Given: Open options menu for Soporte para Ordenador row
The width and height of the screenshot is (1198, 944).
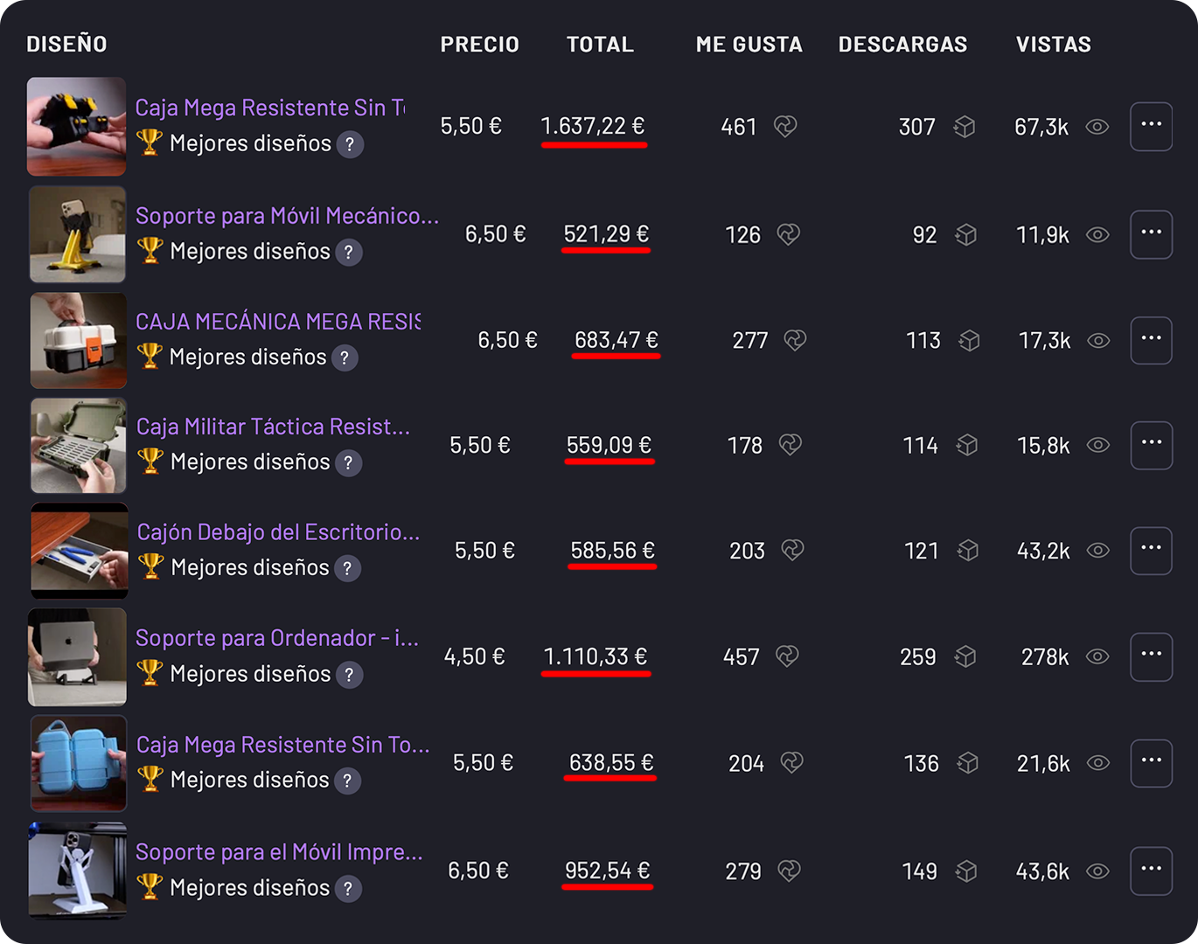Looking at the screenshot, I should (1151, 656).
